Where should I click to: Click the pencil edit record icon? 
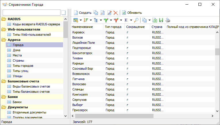[x=109, y=13]
